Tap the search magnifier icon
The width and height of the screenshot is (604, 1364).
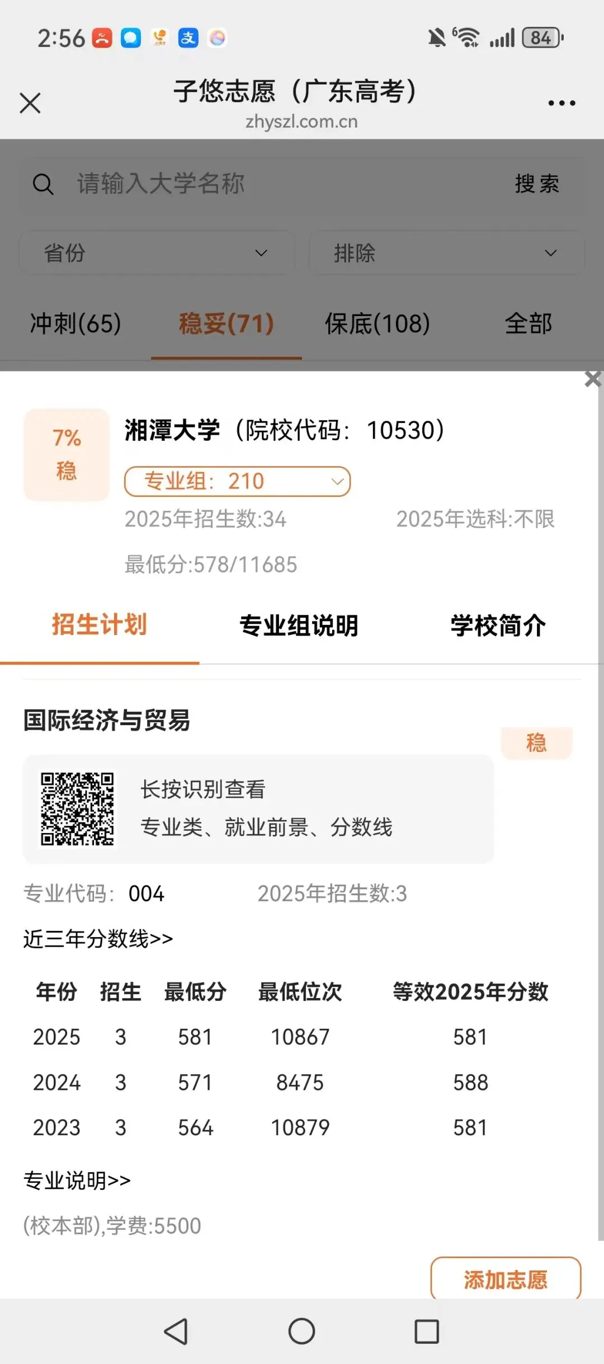coord(43,184)
